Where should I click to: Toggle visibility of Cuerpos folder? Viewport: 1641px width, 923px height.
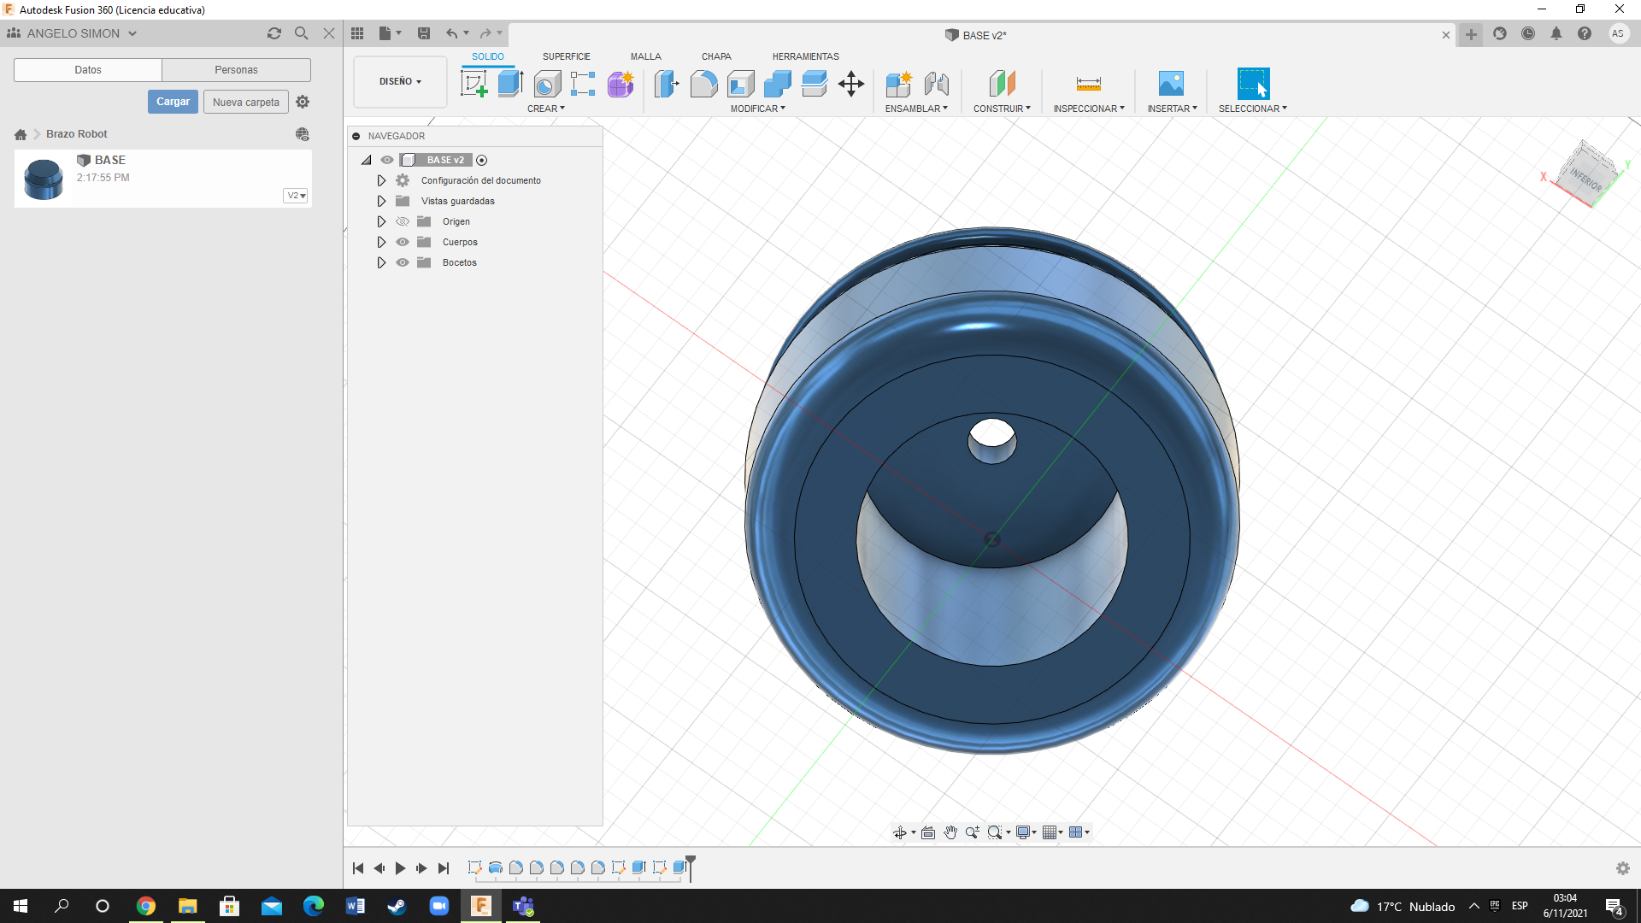[403, 242]
